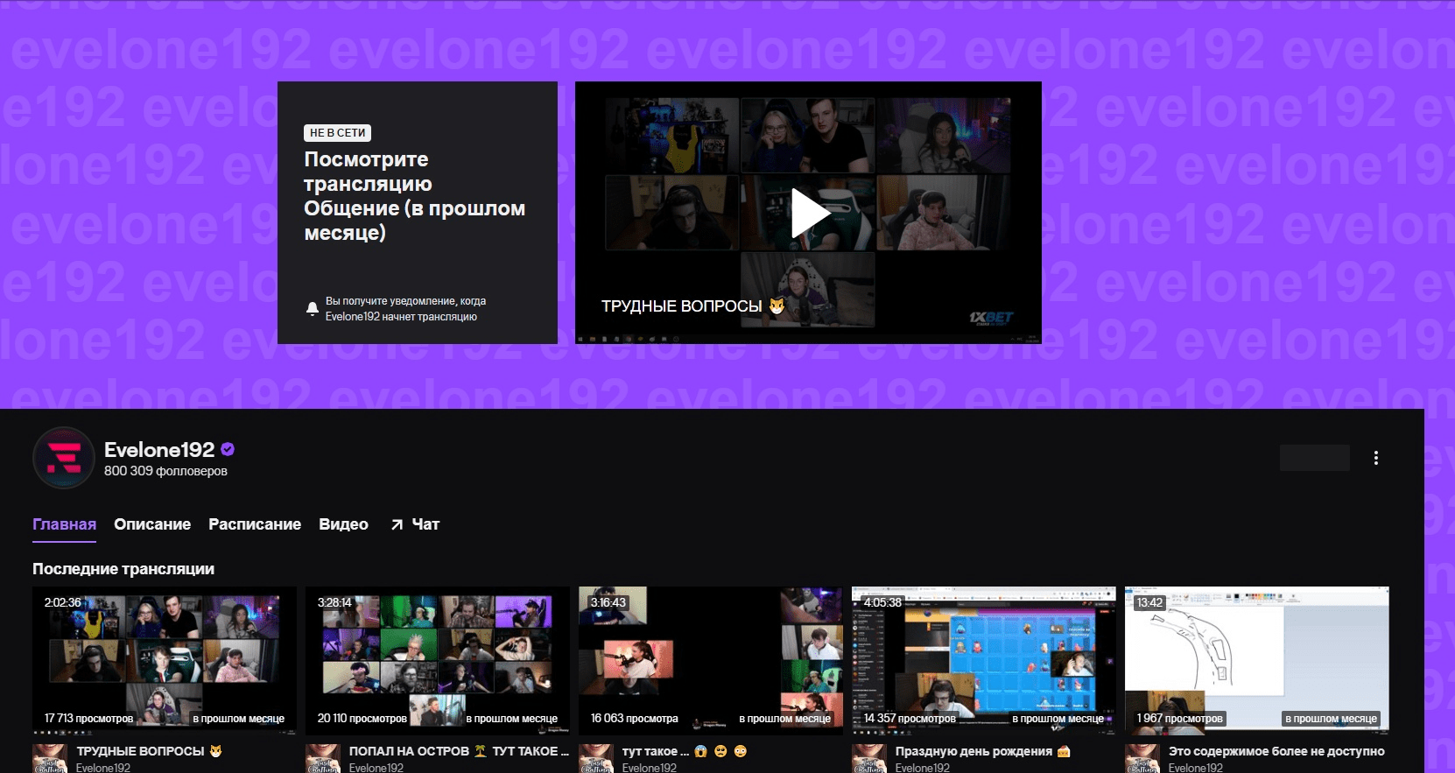Click the Праздную день рождения video title

click(x=982, y=751)
